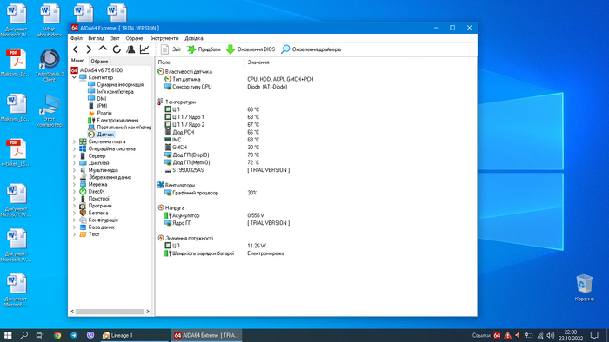Click the tree scrollbar right arrow
Screen dimensions: 609x342
coord(148,312)
